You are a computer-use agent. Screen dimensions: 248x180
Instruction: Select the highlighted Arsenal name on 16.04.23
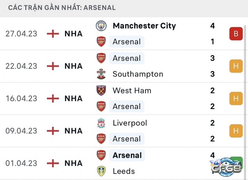coord(126,106)
